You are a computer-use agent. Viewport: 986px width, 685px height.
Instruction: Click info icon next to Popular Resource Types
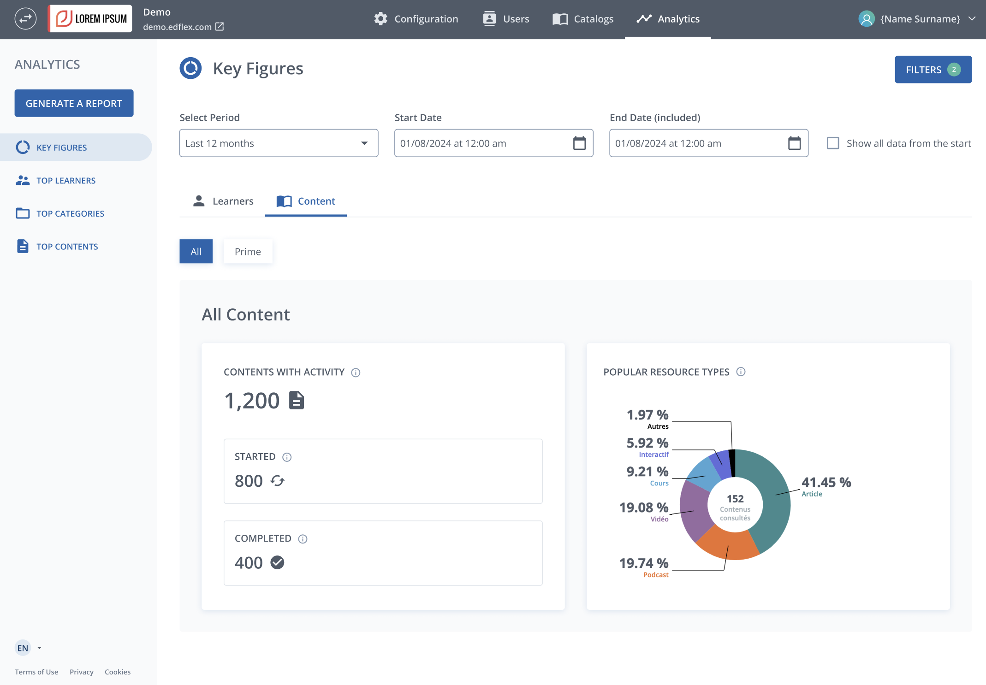[741, 372]
